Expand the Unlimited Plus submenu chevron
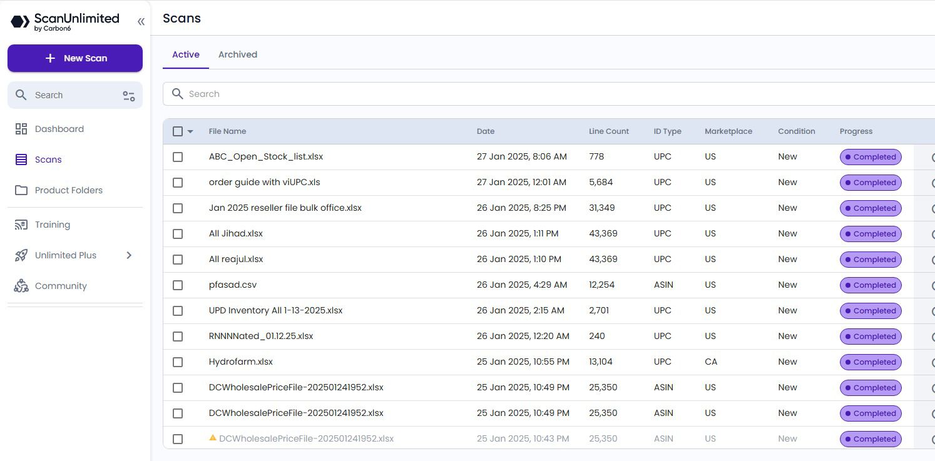 (x=129, y=255)
